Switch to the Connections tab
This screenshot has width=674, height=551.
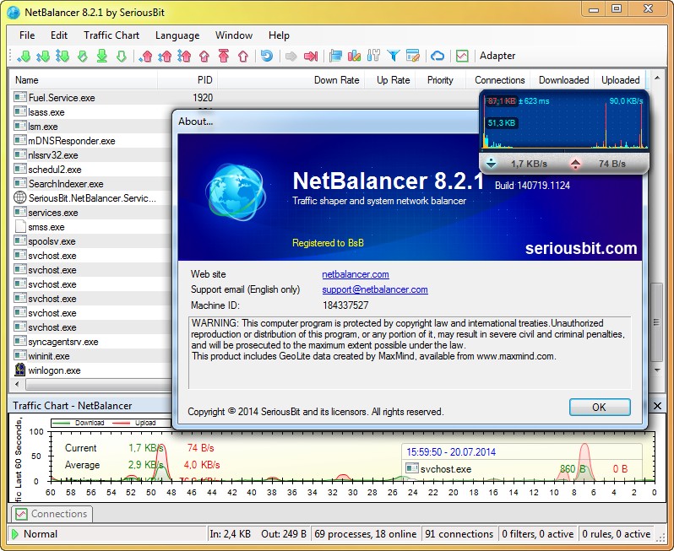click(x=52, y=514)
